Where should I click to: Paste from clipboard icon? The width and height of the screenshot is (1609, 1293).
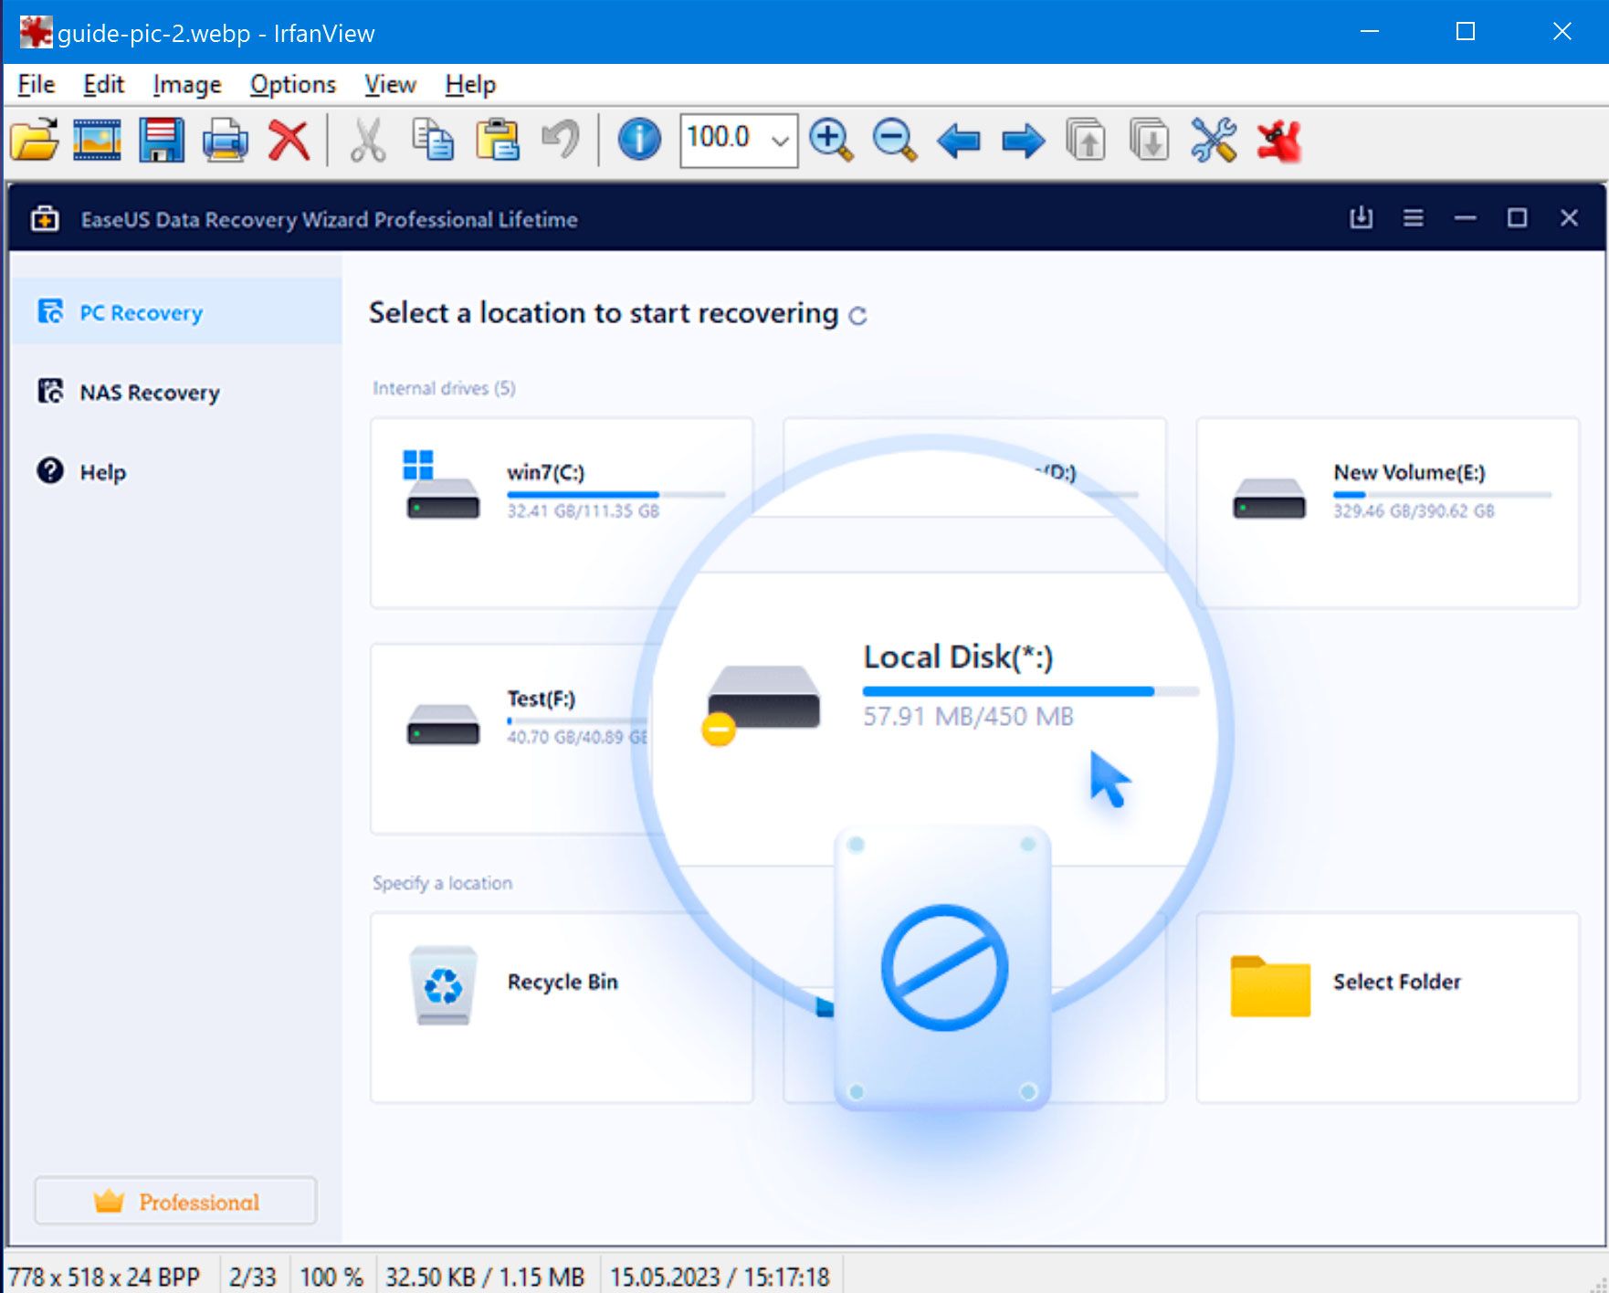498,141
